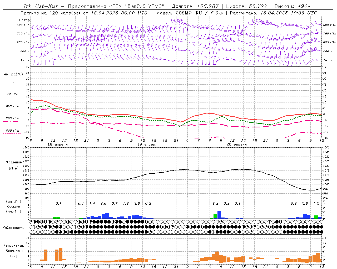
Task: Click the forecast start time '18.04.2025 06:00 UTC'
Action: 119,13
